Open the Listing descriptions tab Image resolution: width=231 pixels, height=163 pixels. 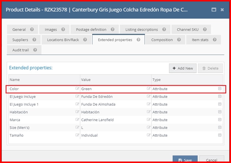pyautogui.click(x=145, y=30)
